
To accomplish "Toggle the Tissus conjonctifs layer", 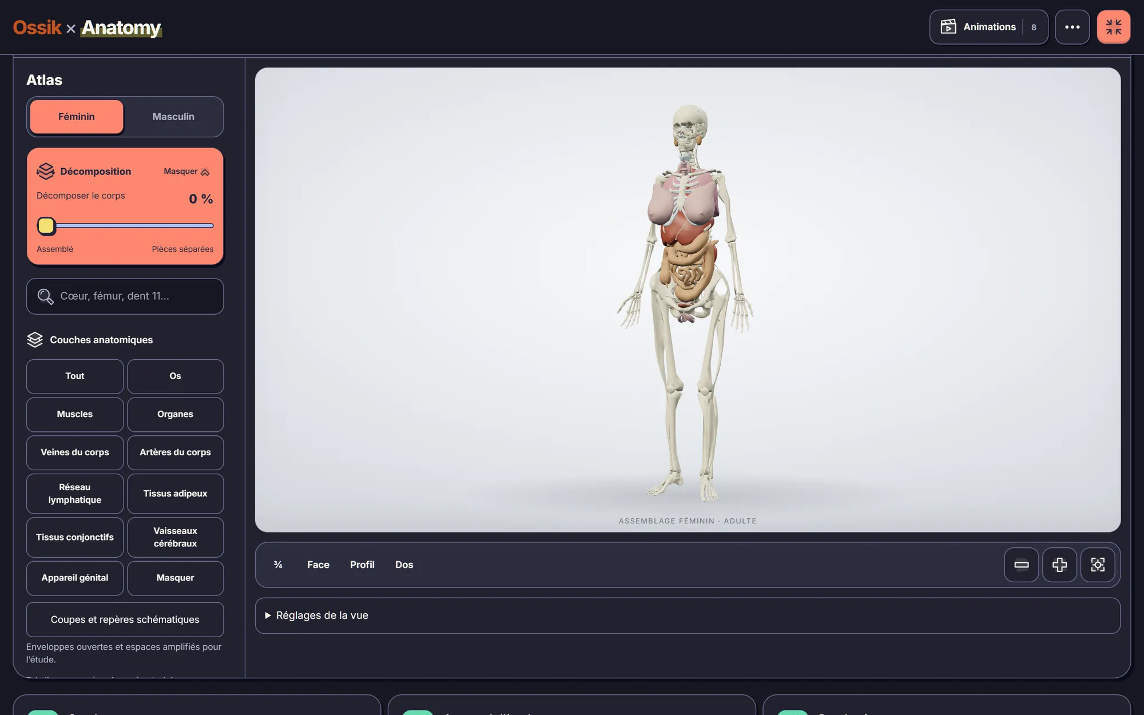I will (x=75, y=538).
